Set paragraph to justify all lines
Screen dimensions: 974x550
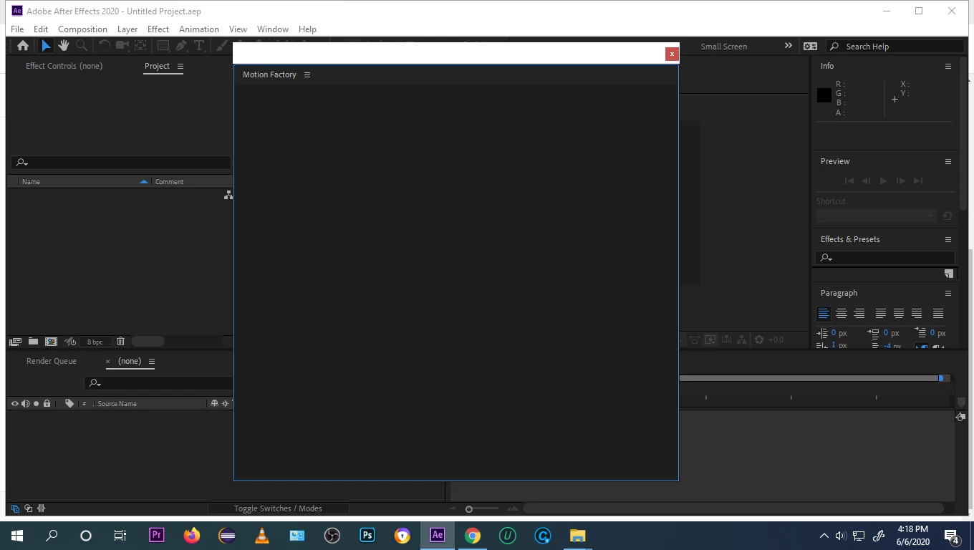(938, 314)
